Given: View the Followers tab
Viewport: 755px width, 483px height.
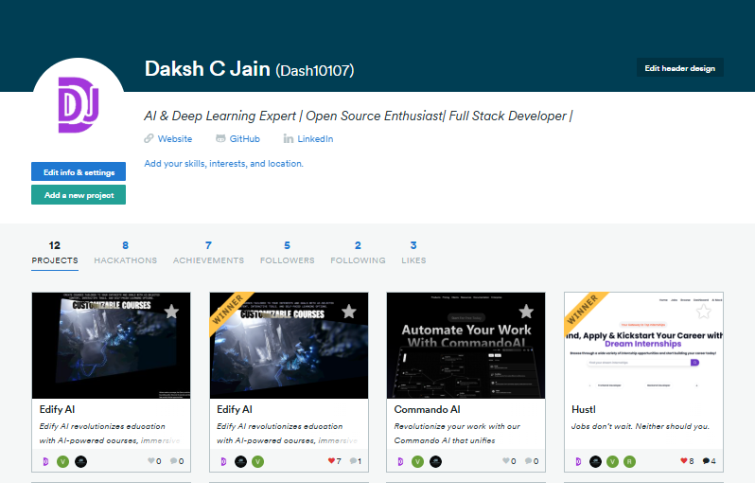Looking at the screenshot, I should click(288, 253).
